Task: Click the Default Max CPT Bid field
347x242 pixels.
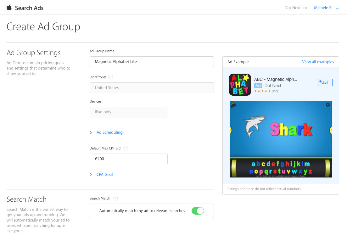Action: 128,159
